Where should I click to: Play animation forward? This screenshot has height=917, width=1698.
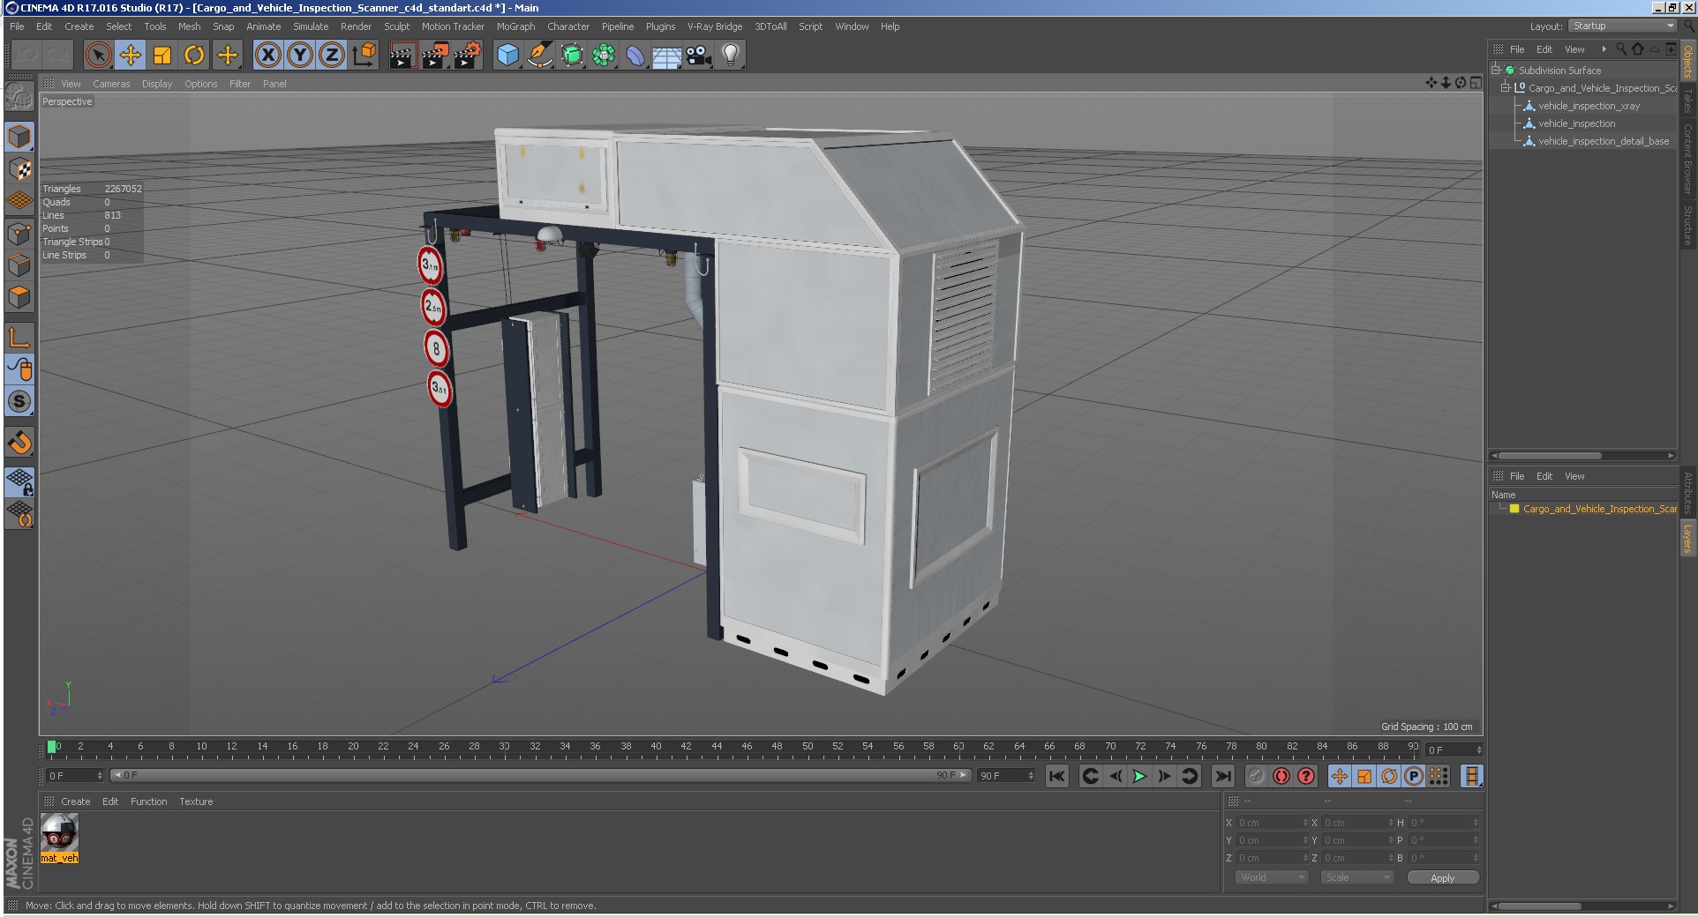coord(1139,776)
